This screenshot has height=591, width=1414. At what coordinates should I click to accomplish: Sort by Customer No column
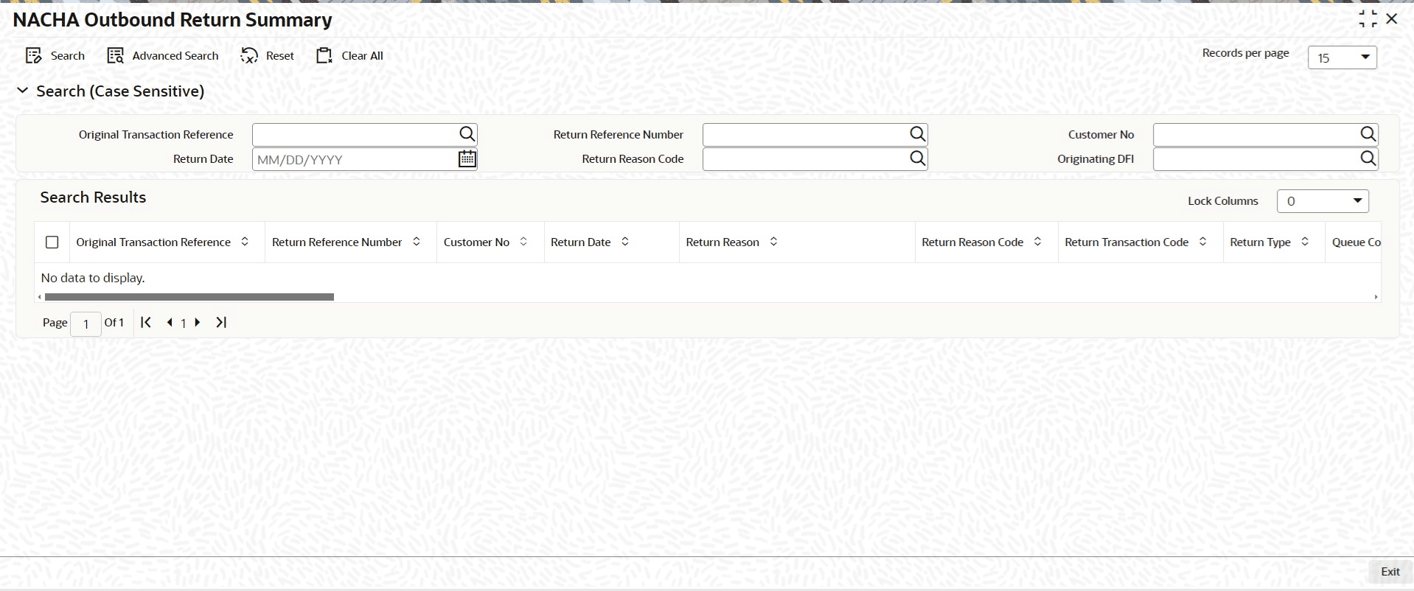coord(523,242)
